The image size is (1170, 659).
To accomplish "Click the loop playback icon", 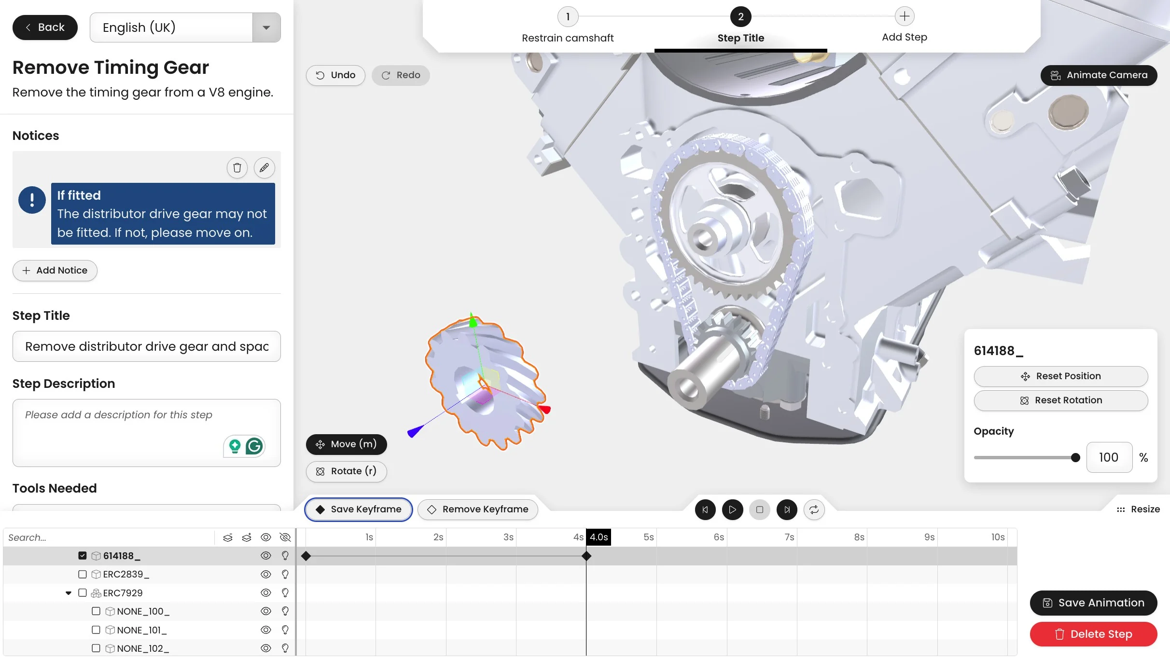I will point(814,509).
